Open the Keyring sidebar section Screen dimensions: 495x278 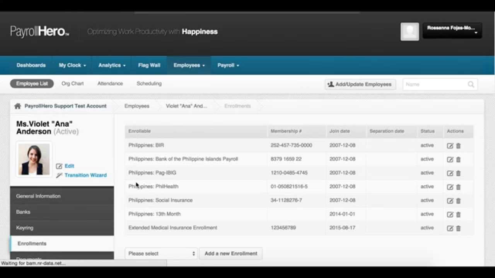coord(62,228)
